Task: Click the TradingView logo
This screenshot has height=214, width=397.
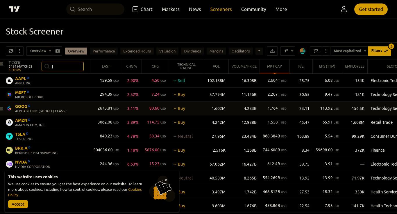Action: click(14, 9)
